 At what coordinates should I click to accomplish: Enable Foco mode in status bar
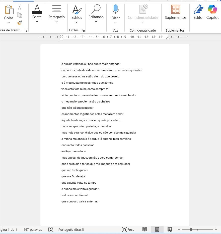click(128, 229)
